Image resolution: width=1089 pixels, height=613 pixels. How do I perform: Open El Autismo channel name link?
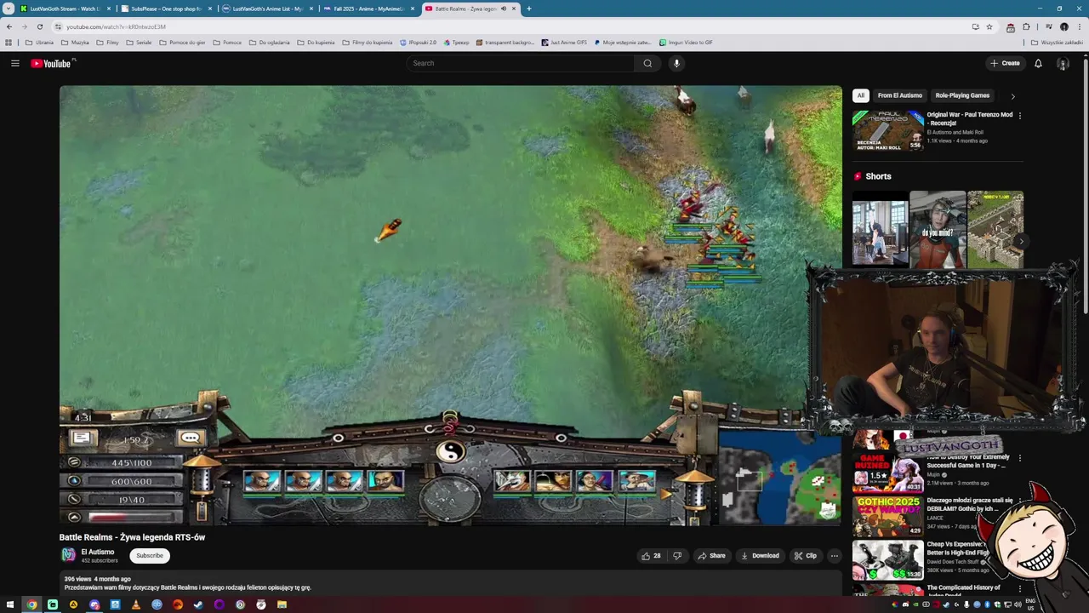[x=97, y=552]
